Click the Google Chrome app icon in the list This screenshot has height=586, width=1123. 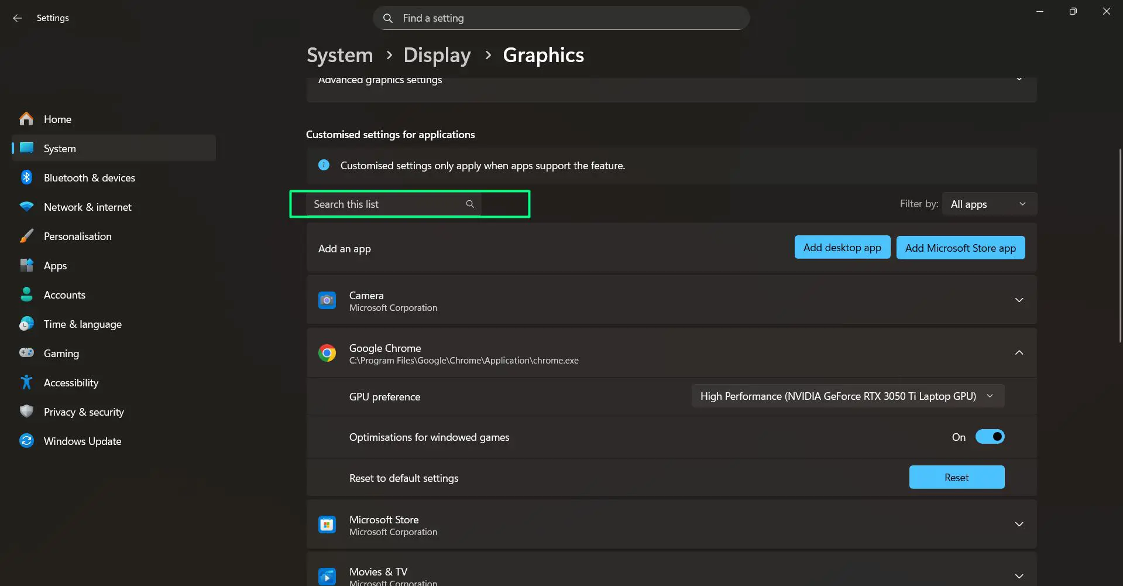point(327,352)
